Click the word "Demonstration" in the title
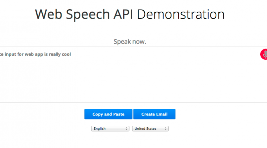 pos(181,14)
